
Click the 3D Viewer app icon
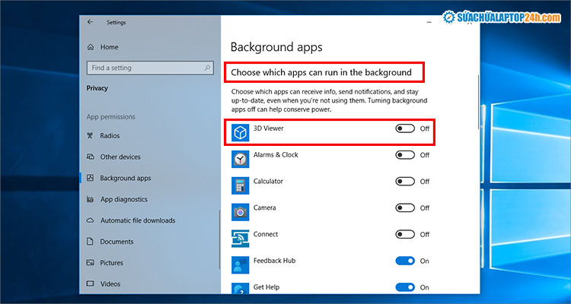[x=241, y=133]
